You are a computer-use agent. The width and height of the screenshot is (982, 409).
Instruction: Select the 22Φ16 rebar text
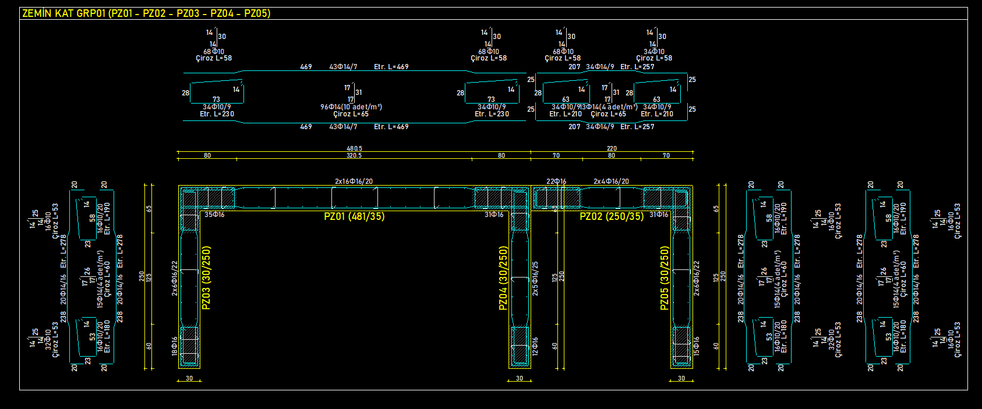pos(556,182)
